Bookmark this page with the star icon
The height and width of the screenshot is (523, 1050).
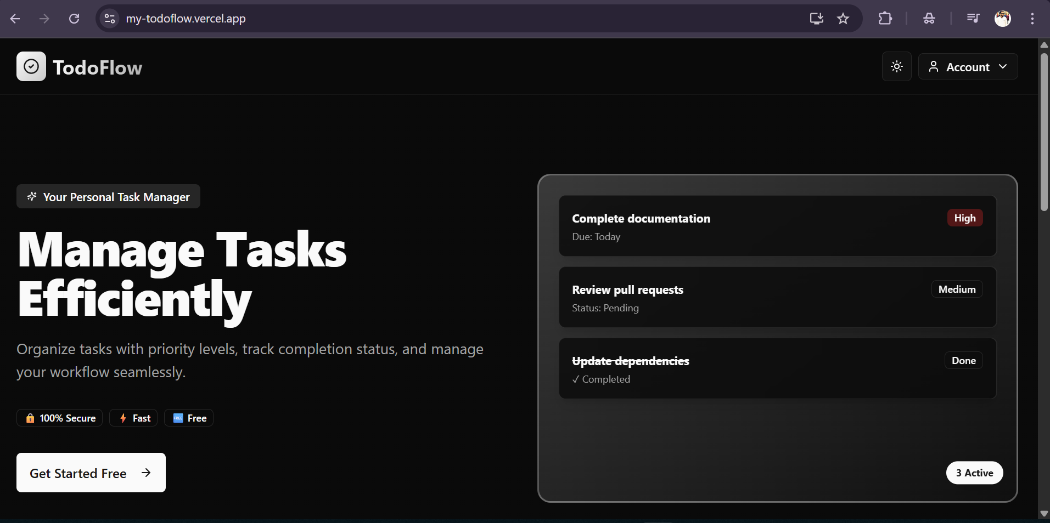tap(843, 19)
